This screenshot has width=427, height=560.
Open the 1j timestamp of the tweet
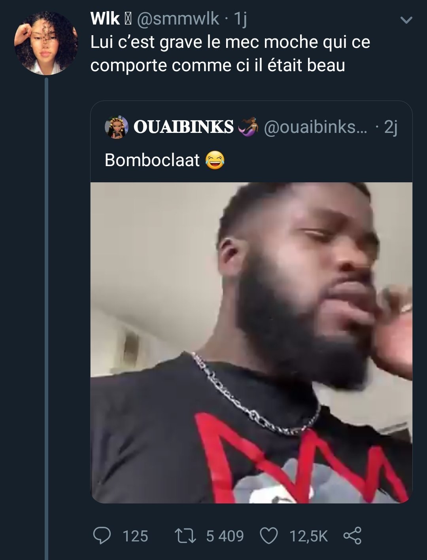240,19
